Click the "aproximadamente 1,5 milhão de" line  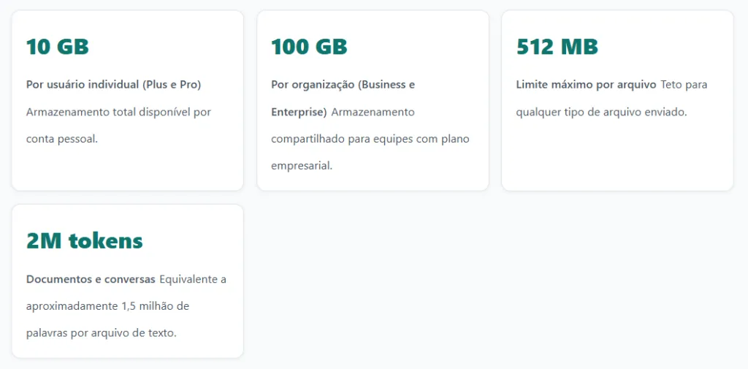107,306
